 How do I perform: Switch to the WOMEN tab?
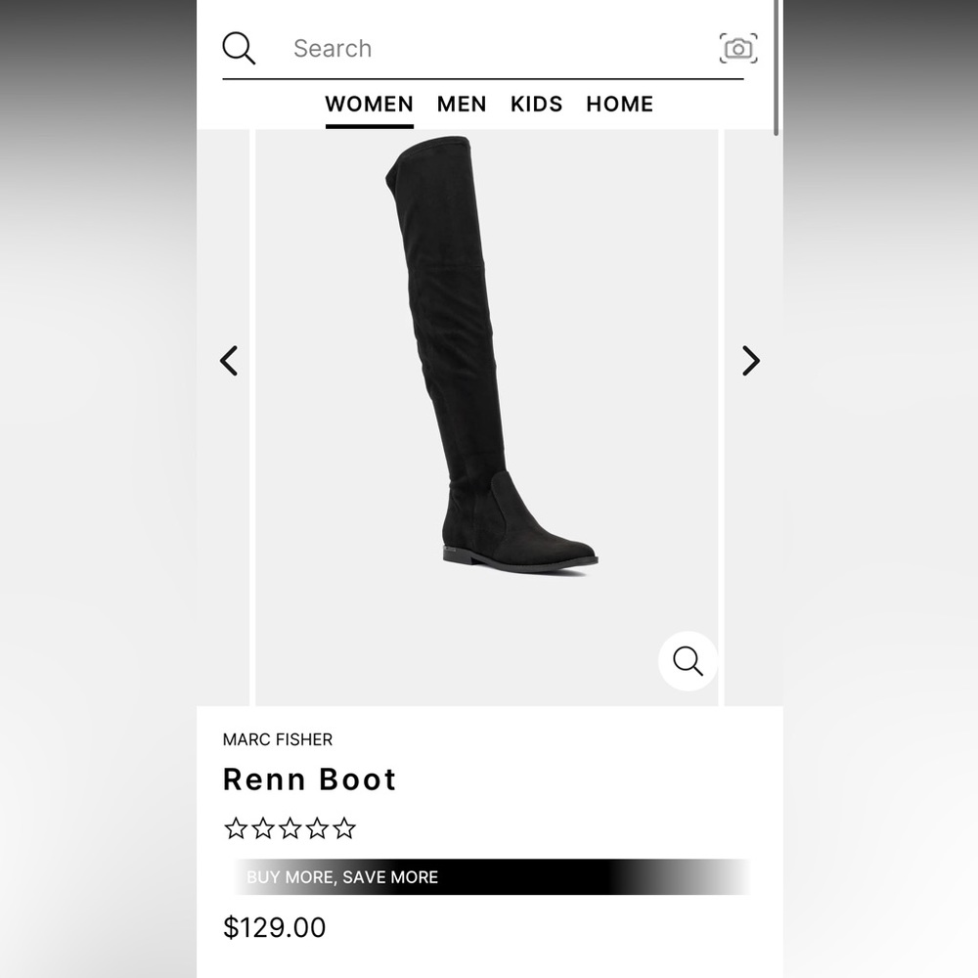click(x=369, y=104)
